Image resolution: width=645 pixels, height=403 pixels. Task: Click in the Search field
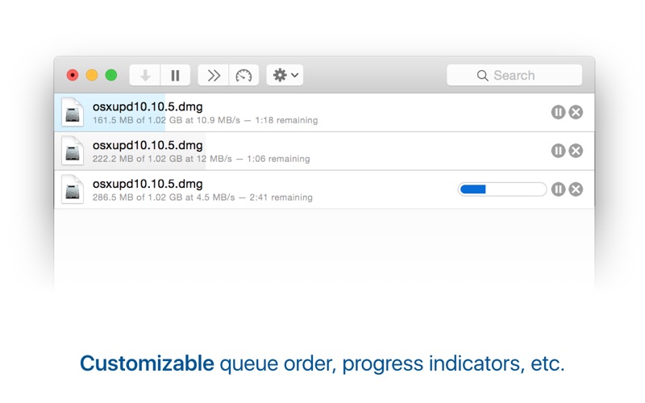click(x=514, y=75)
